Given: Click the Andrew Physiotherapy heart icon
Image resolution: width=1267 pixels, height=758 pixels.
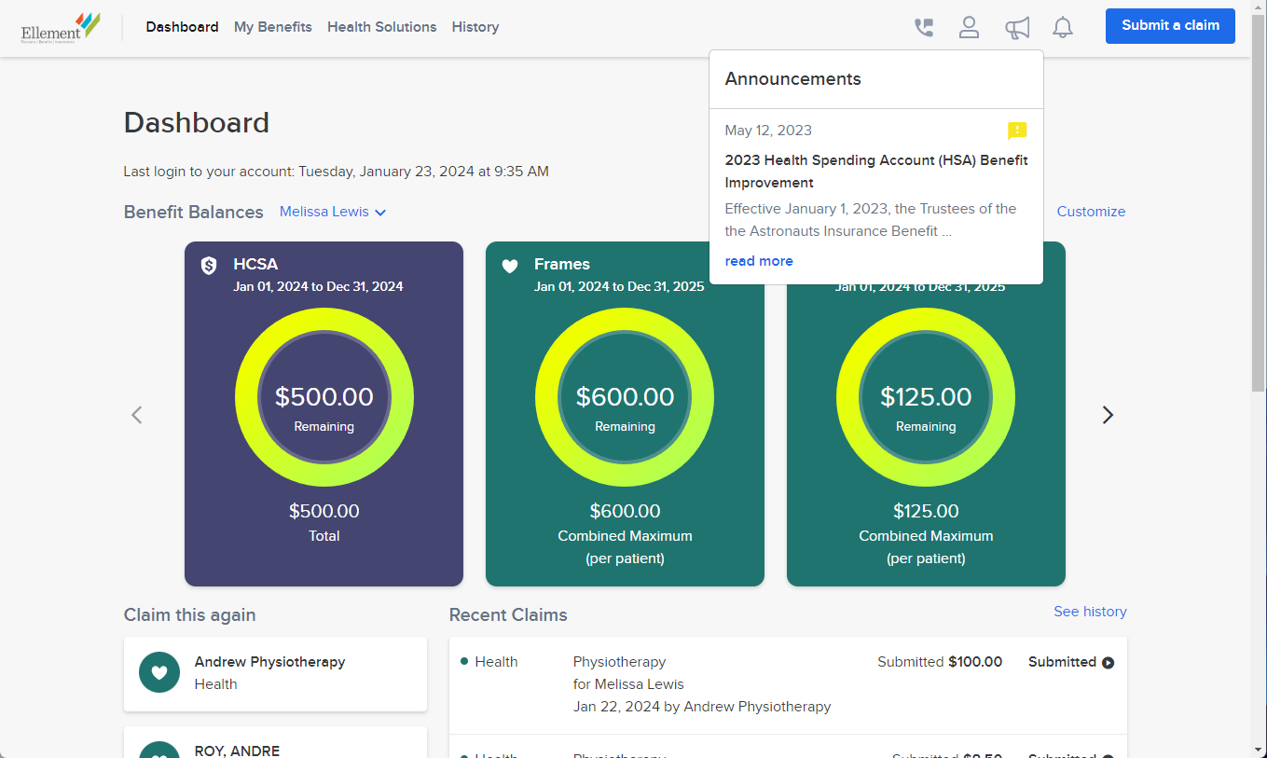Looking at the screenshot, I should pos(159,672).
